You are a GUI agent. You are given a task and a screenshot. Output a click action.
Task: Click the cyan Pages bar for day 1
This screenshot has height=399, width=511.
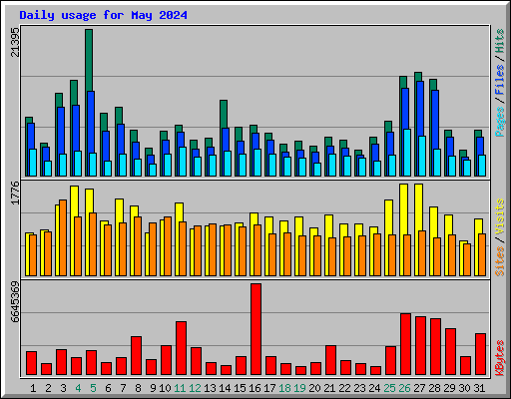33,163
